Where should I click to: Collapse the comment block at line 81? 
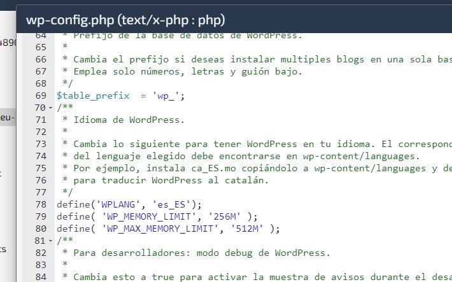point(50,241)
